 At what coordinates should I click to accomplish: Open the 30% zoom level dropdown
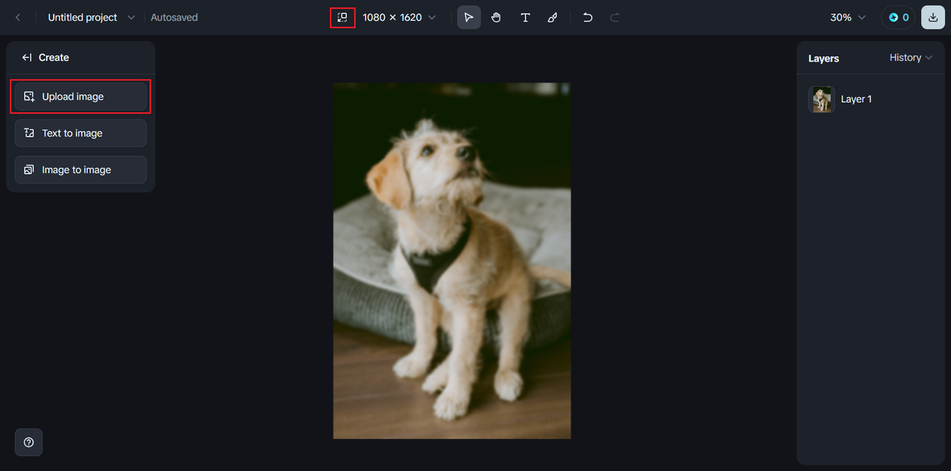click(x=848, y=17)
